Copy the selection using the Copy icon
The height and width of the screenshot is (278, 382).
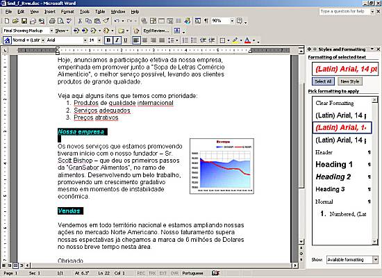pyautogui.click(x=88, y=21)
